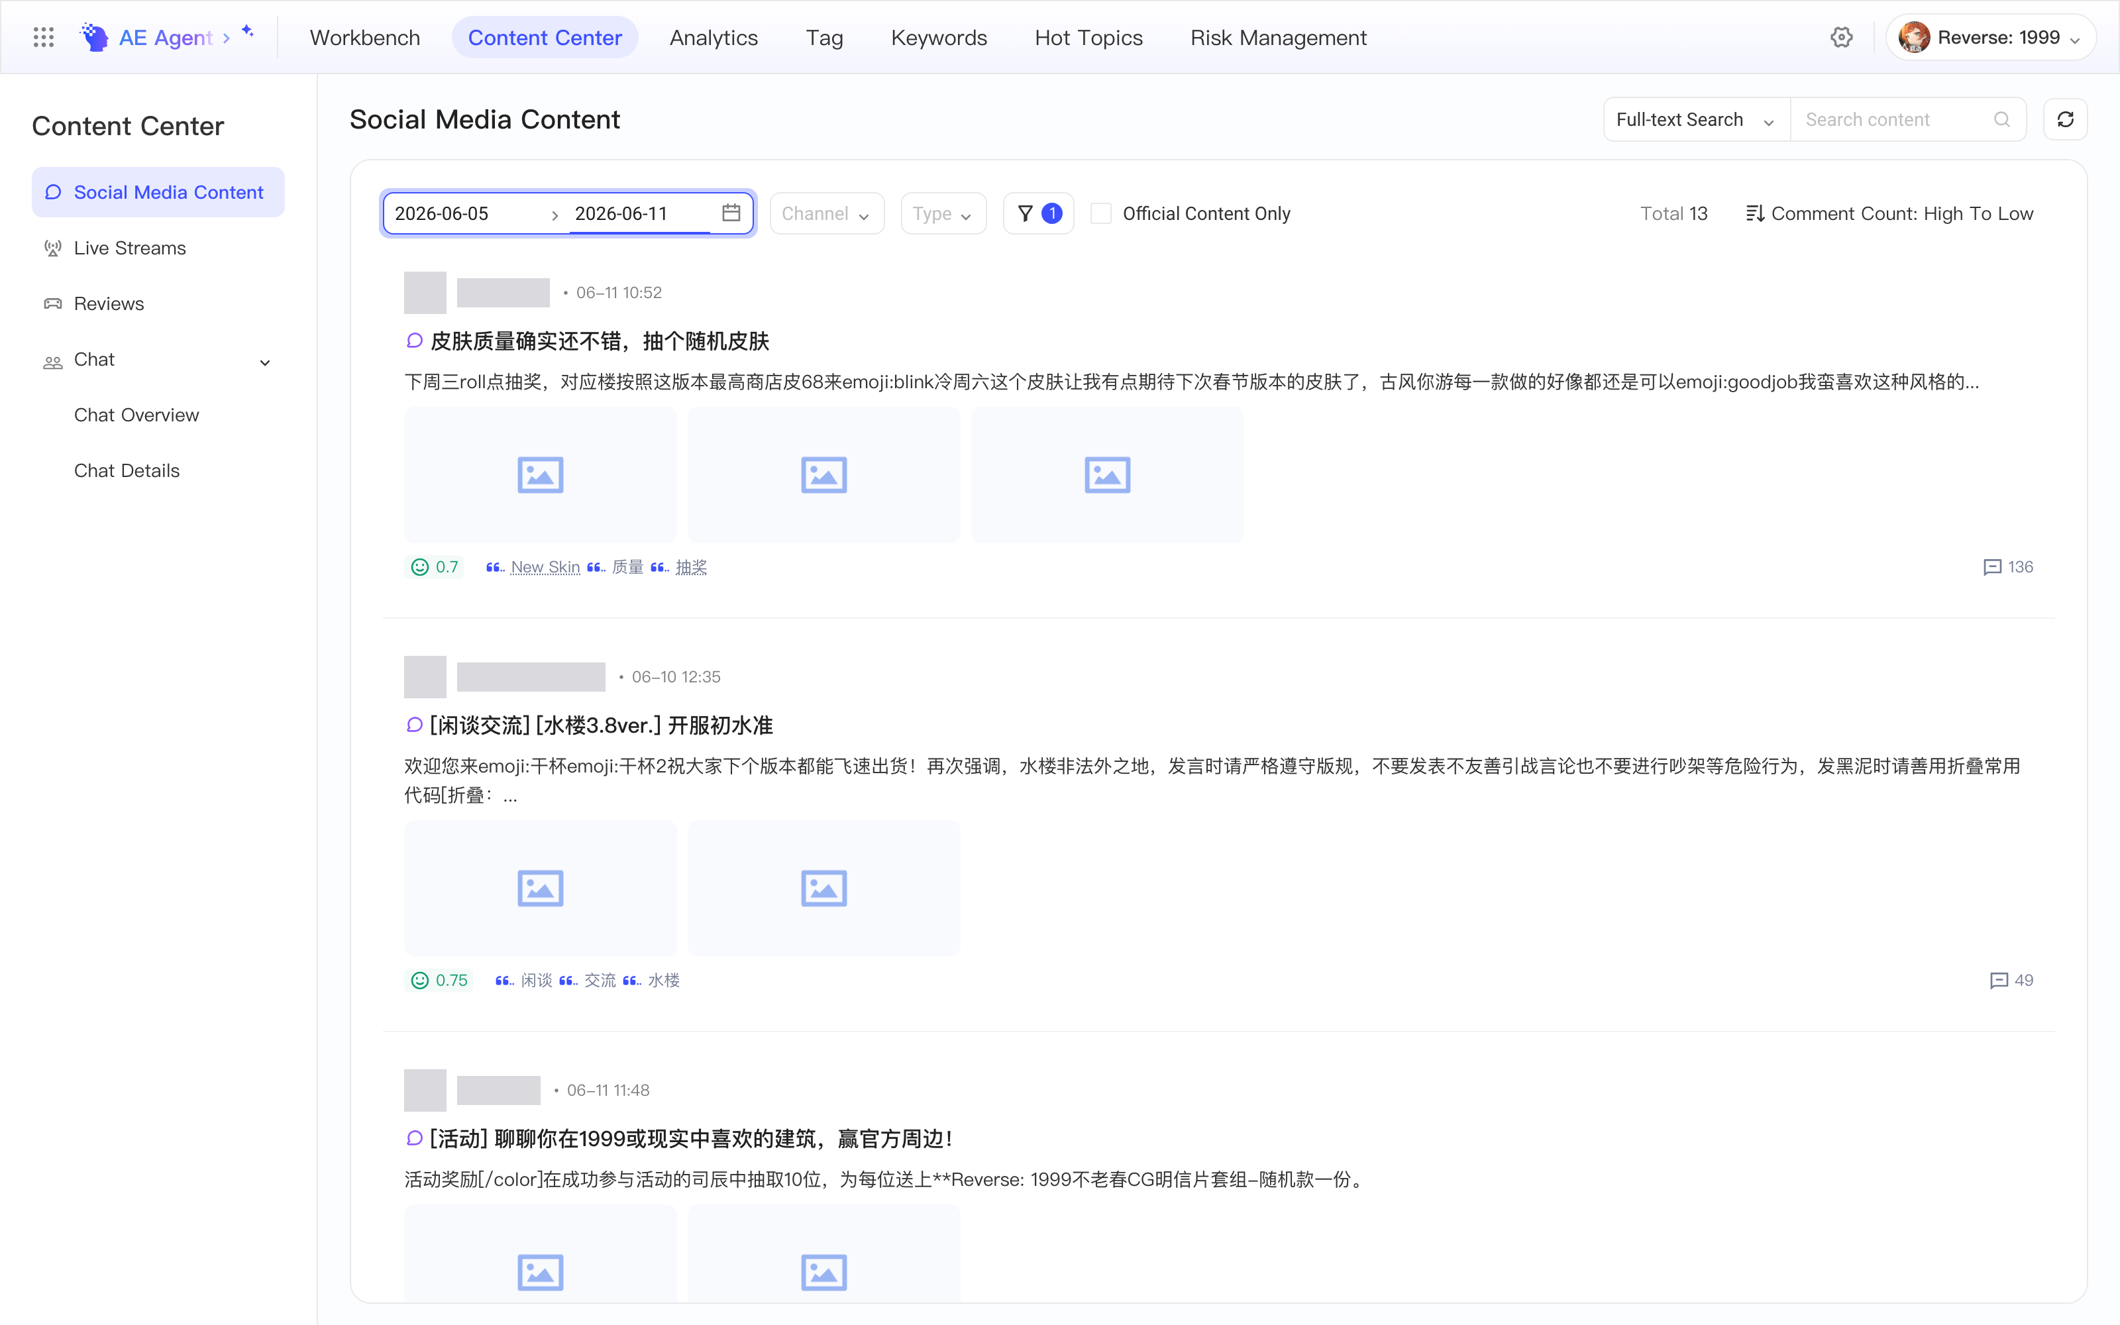Image resolution: width=2120 pixels, height=1325 pixels.
Task: Open Full-text Search dropdown
Action: coord(1697,119)
